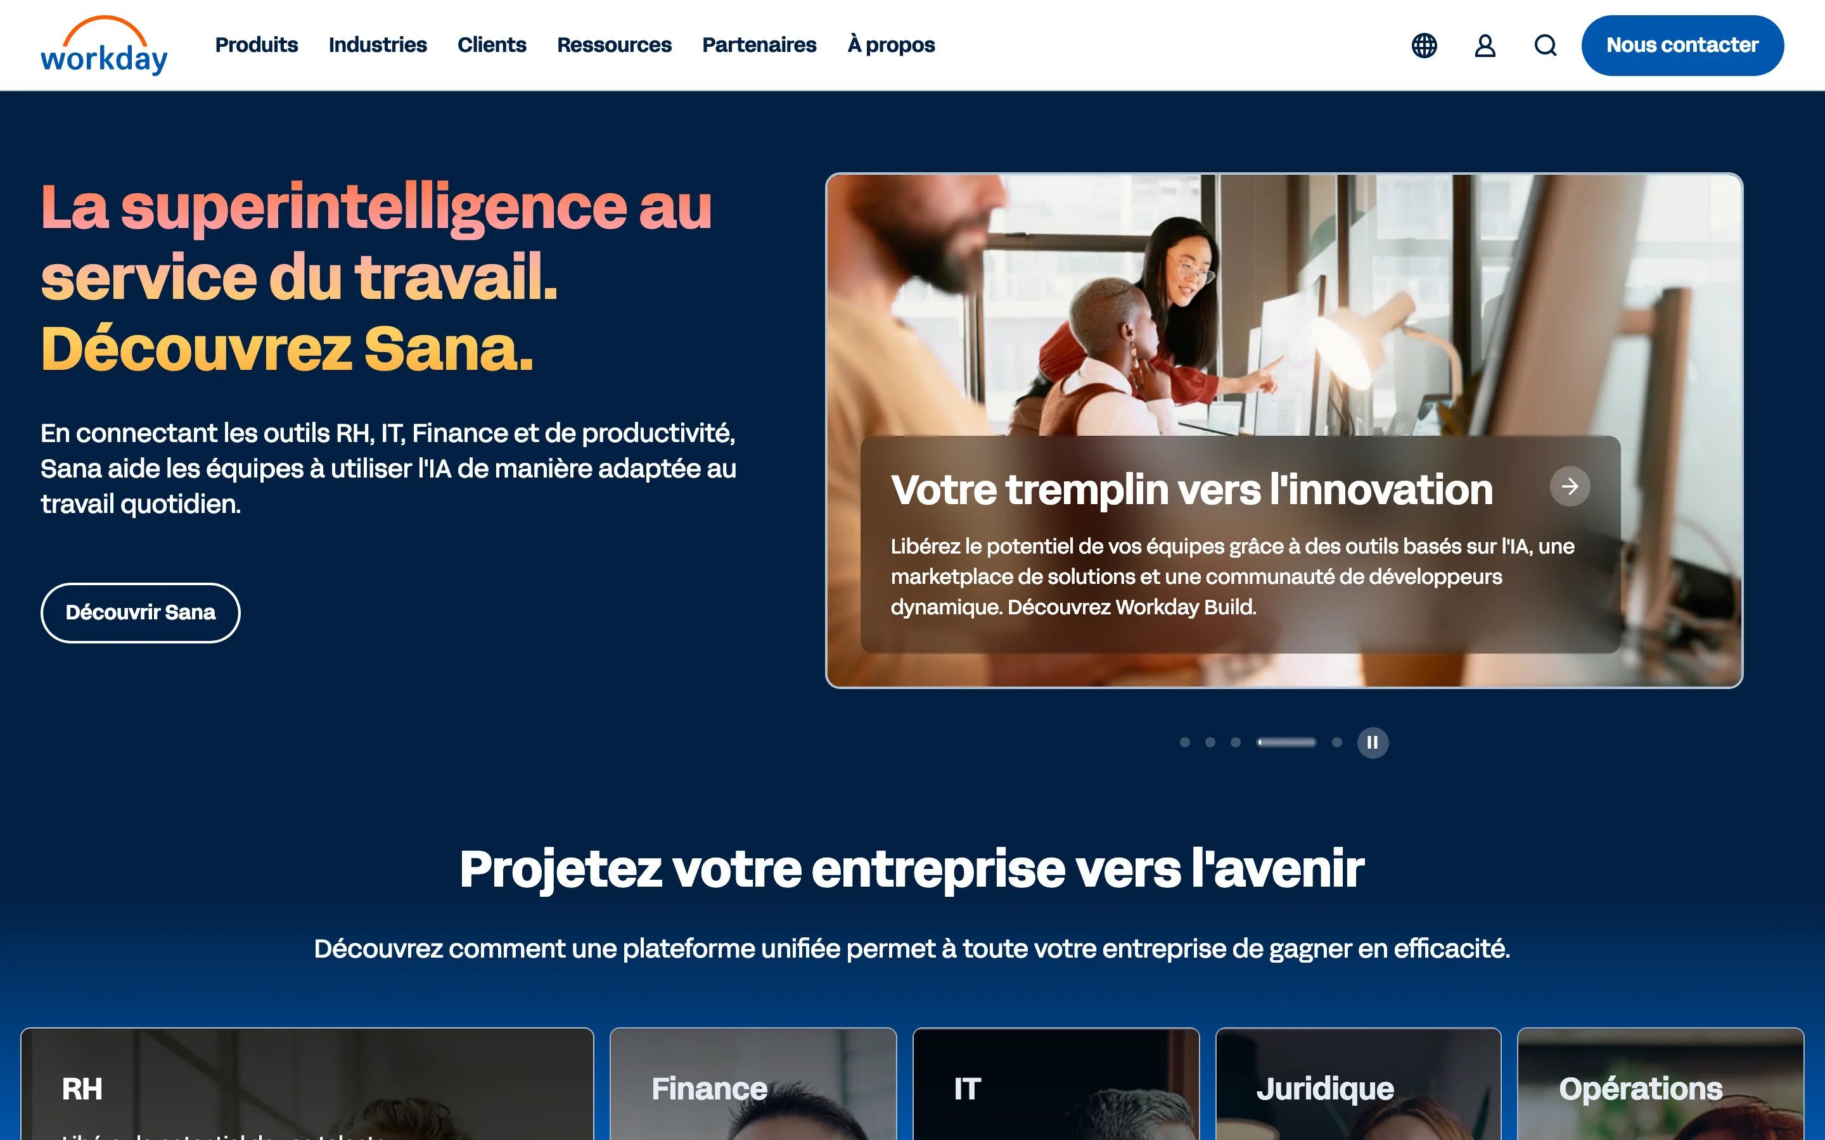Click the active carousel progress bar
The width and height of the screenshot is (1825, 1140).
(1286, 743)
